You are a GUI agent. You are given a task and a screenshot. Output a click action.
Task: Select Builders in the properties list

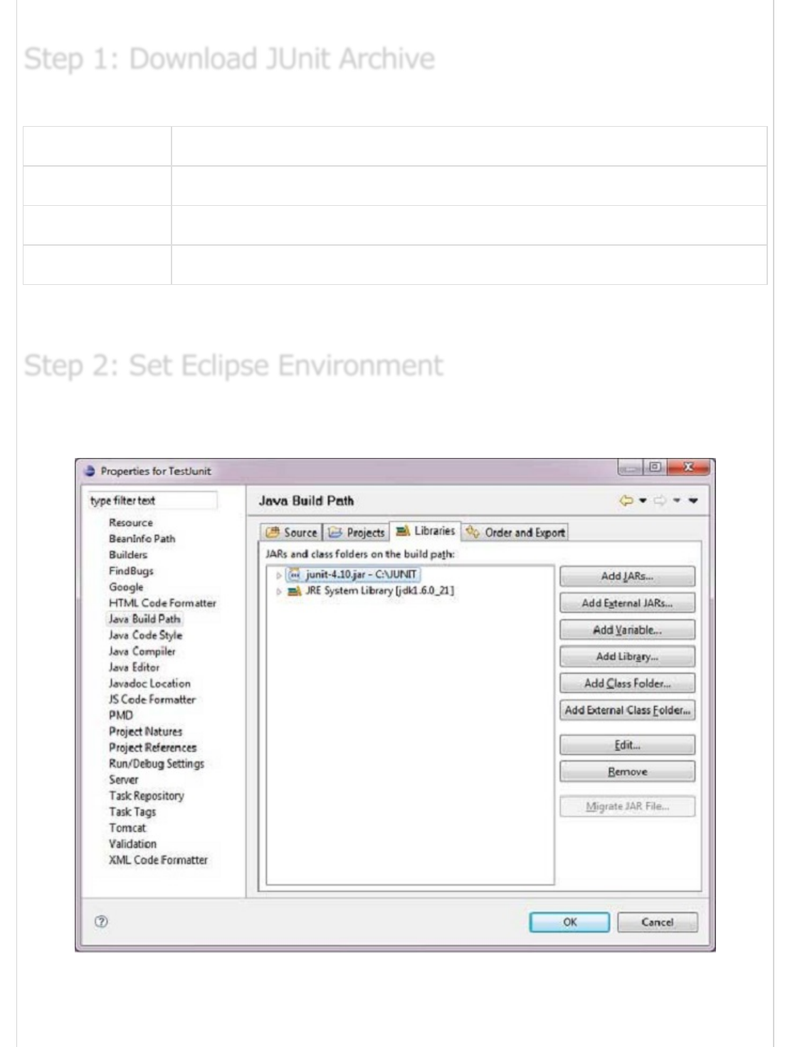point(128,554)
